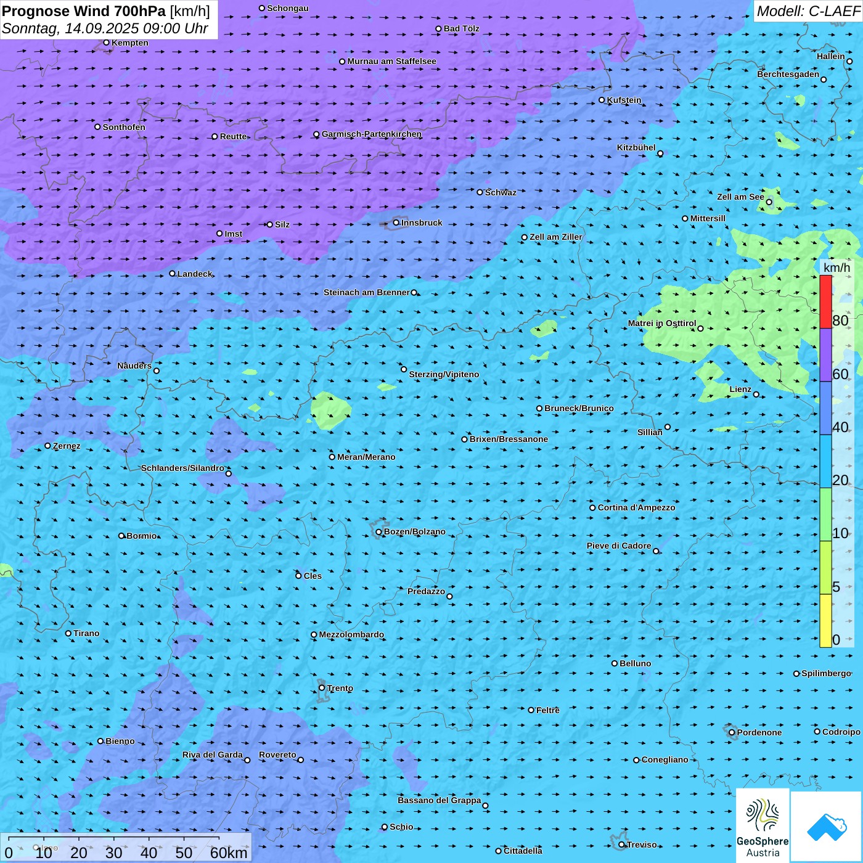Click the Kufstein location dot
The width and height of the screenshot is (863, 863).
[602, 100]
